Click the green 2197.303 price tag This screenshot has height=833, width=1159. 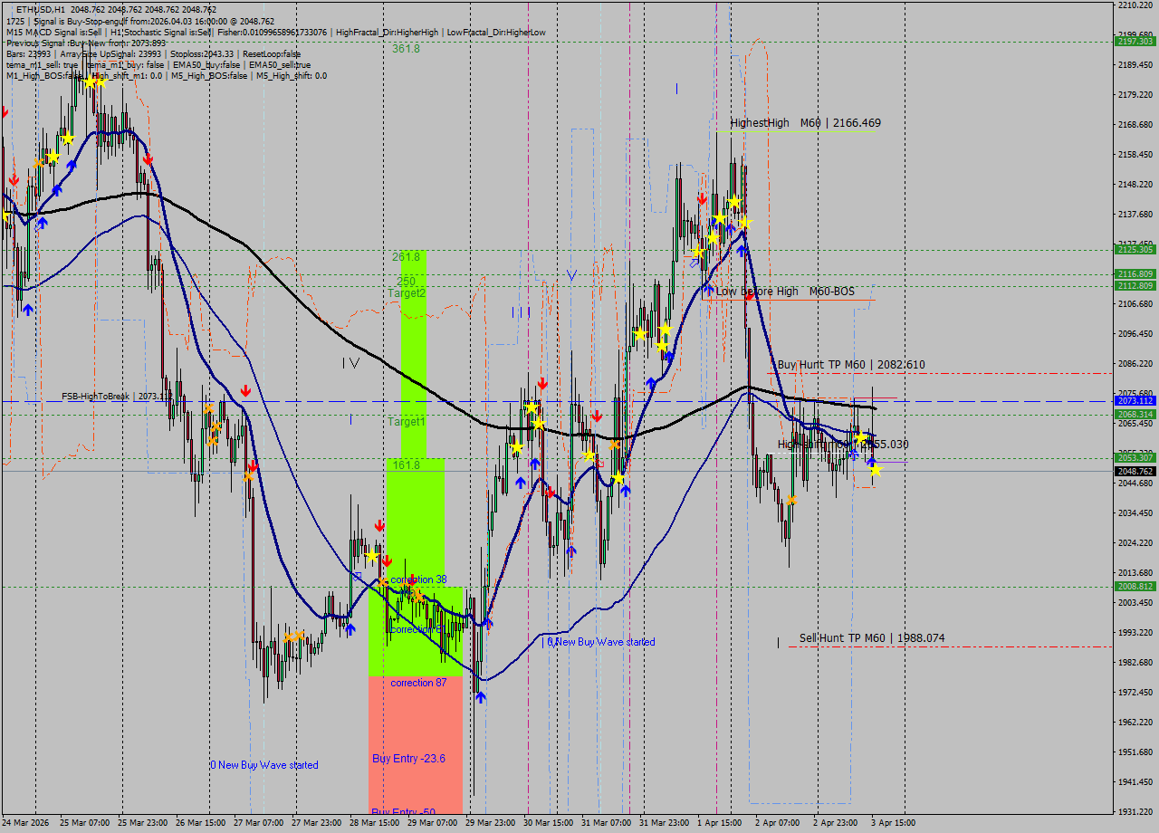1135,42
